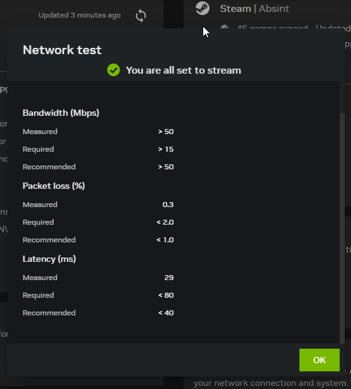Select the 'Packet loss (%)' heading

pyautogui.click(x=54, y=186)
